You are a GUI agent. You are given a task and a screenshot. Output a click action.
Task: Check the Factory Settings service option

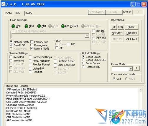[30, 57]
